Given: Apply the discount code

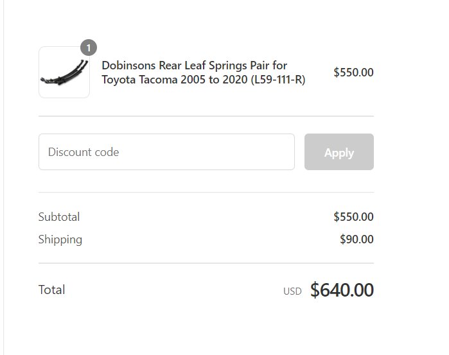Looking at the screenshot, I should [339, 152].
